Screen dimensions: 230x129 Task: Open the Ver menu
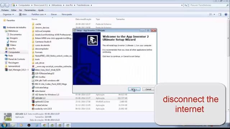coord(20,10)
